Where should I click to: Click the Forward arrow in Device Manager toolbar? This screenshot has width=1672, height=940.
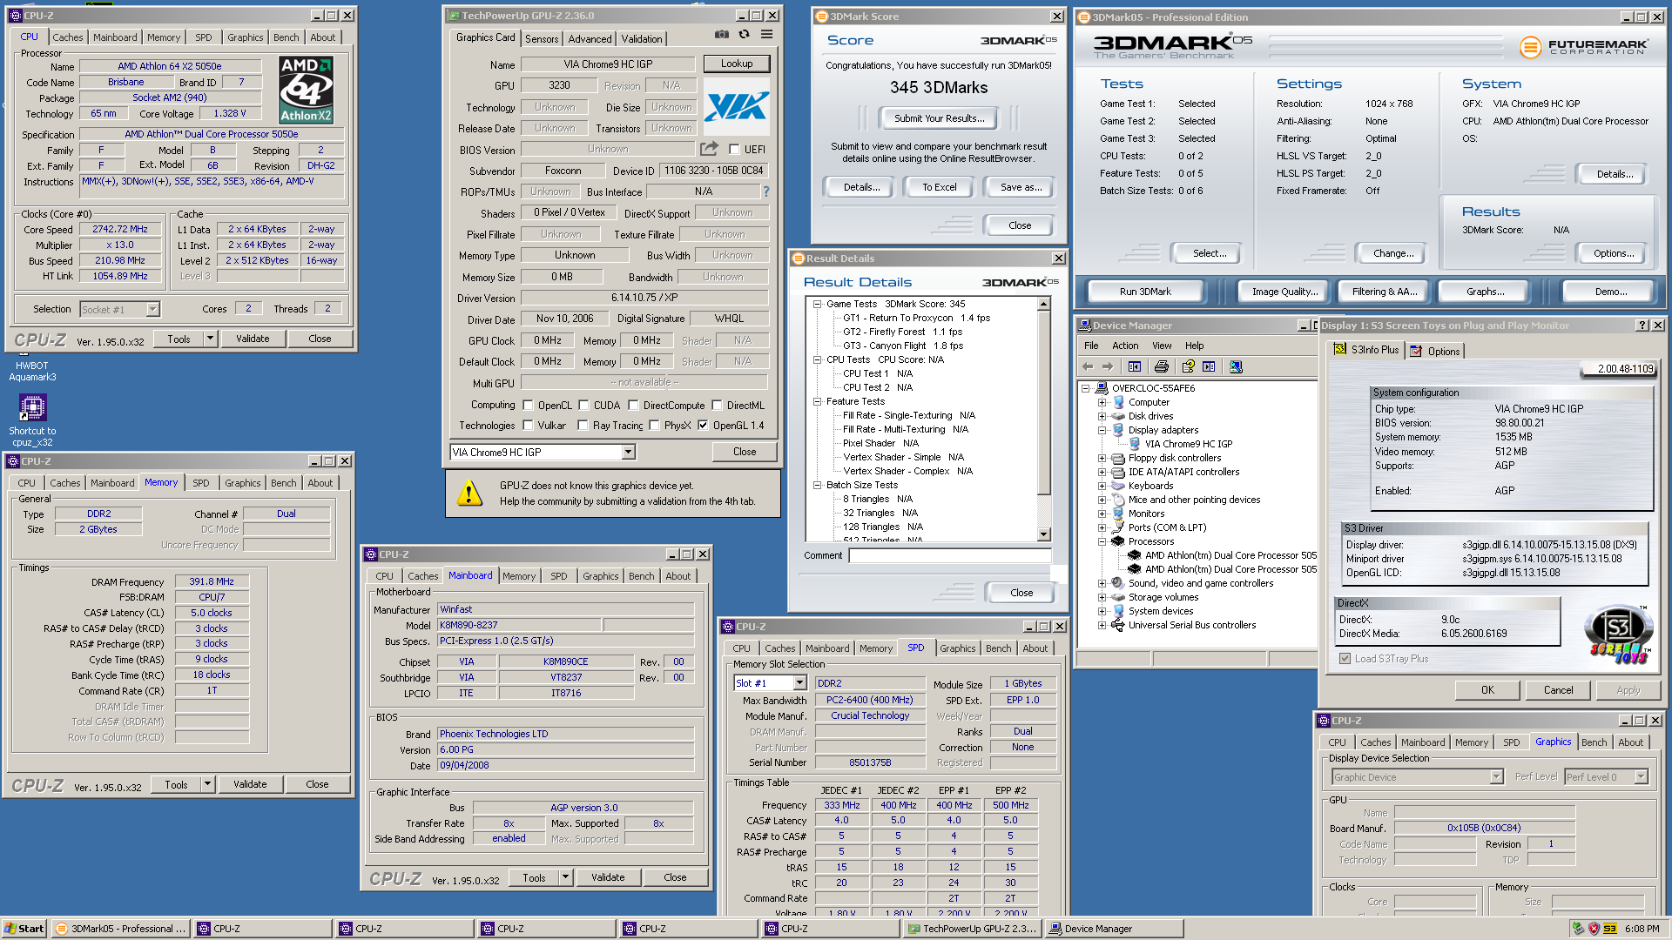point(1108,366)
